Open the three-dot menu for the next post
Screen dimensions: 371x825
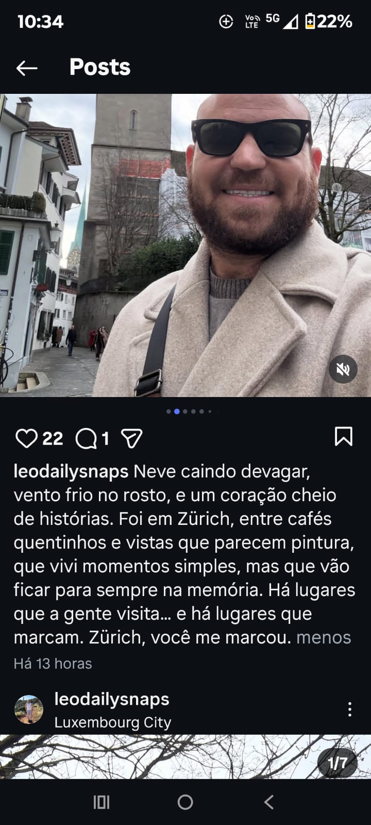[350, 709]
